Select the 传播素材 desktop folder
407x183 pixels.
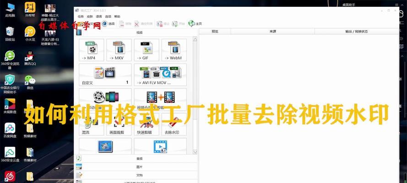pos(30,155)
